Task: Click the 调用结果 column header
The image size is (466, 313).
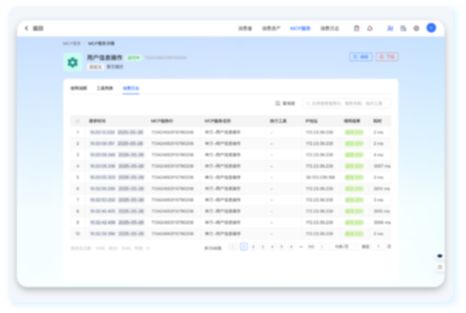Action: 352,121
